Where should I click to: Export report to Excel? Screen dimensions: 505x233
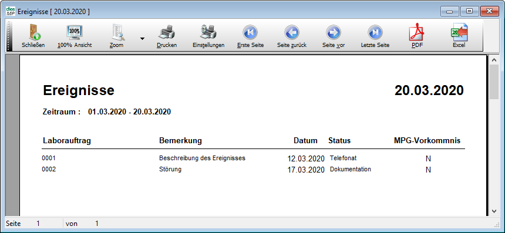[x=459, y=36]
